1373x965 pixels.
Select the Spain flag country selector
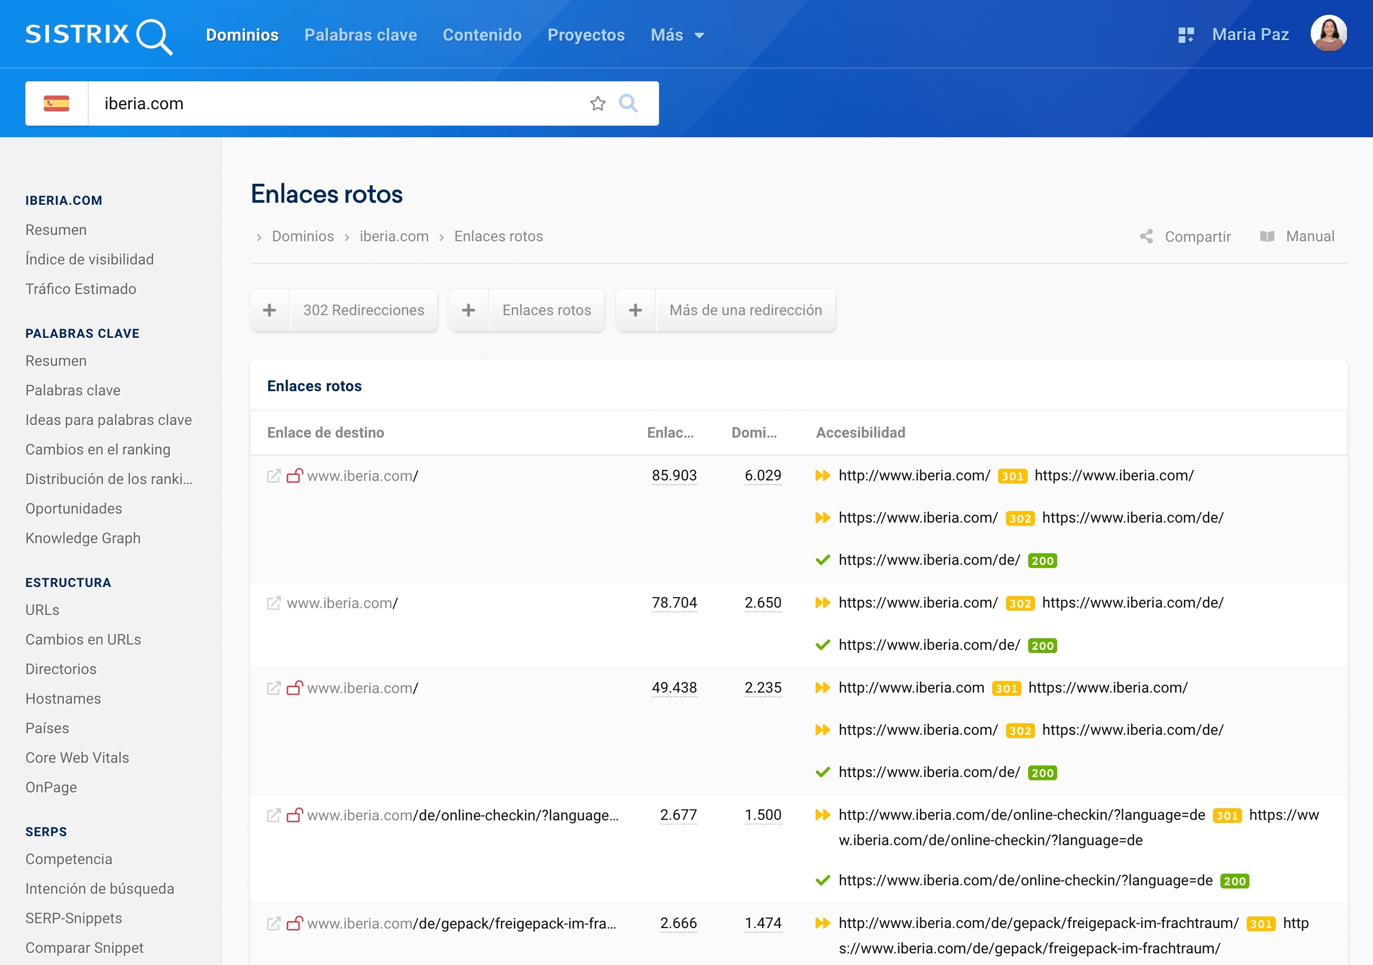(57, 103)
